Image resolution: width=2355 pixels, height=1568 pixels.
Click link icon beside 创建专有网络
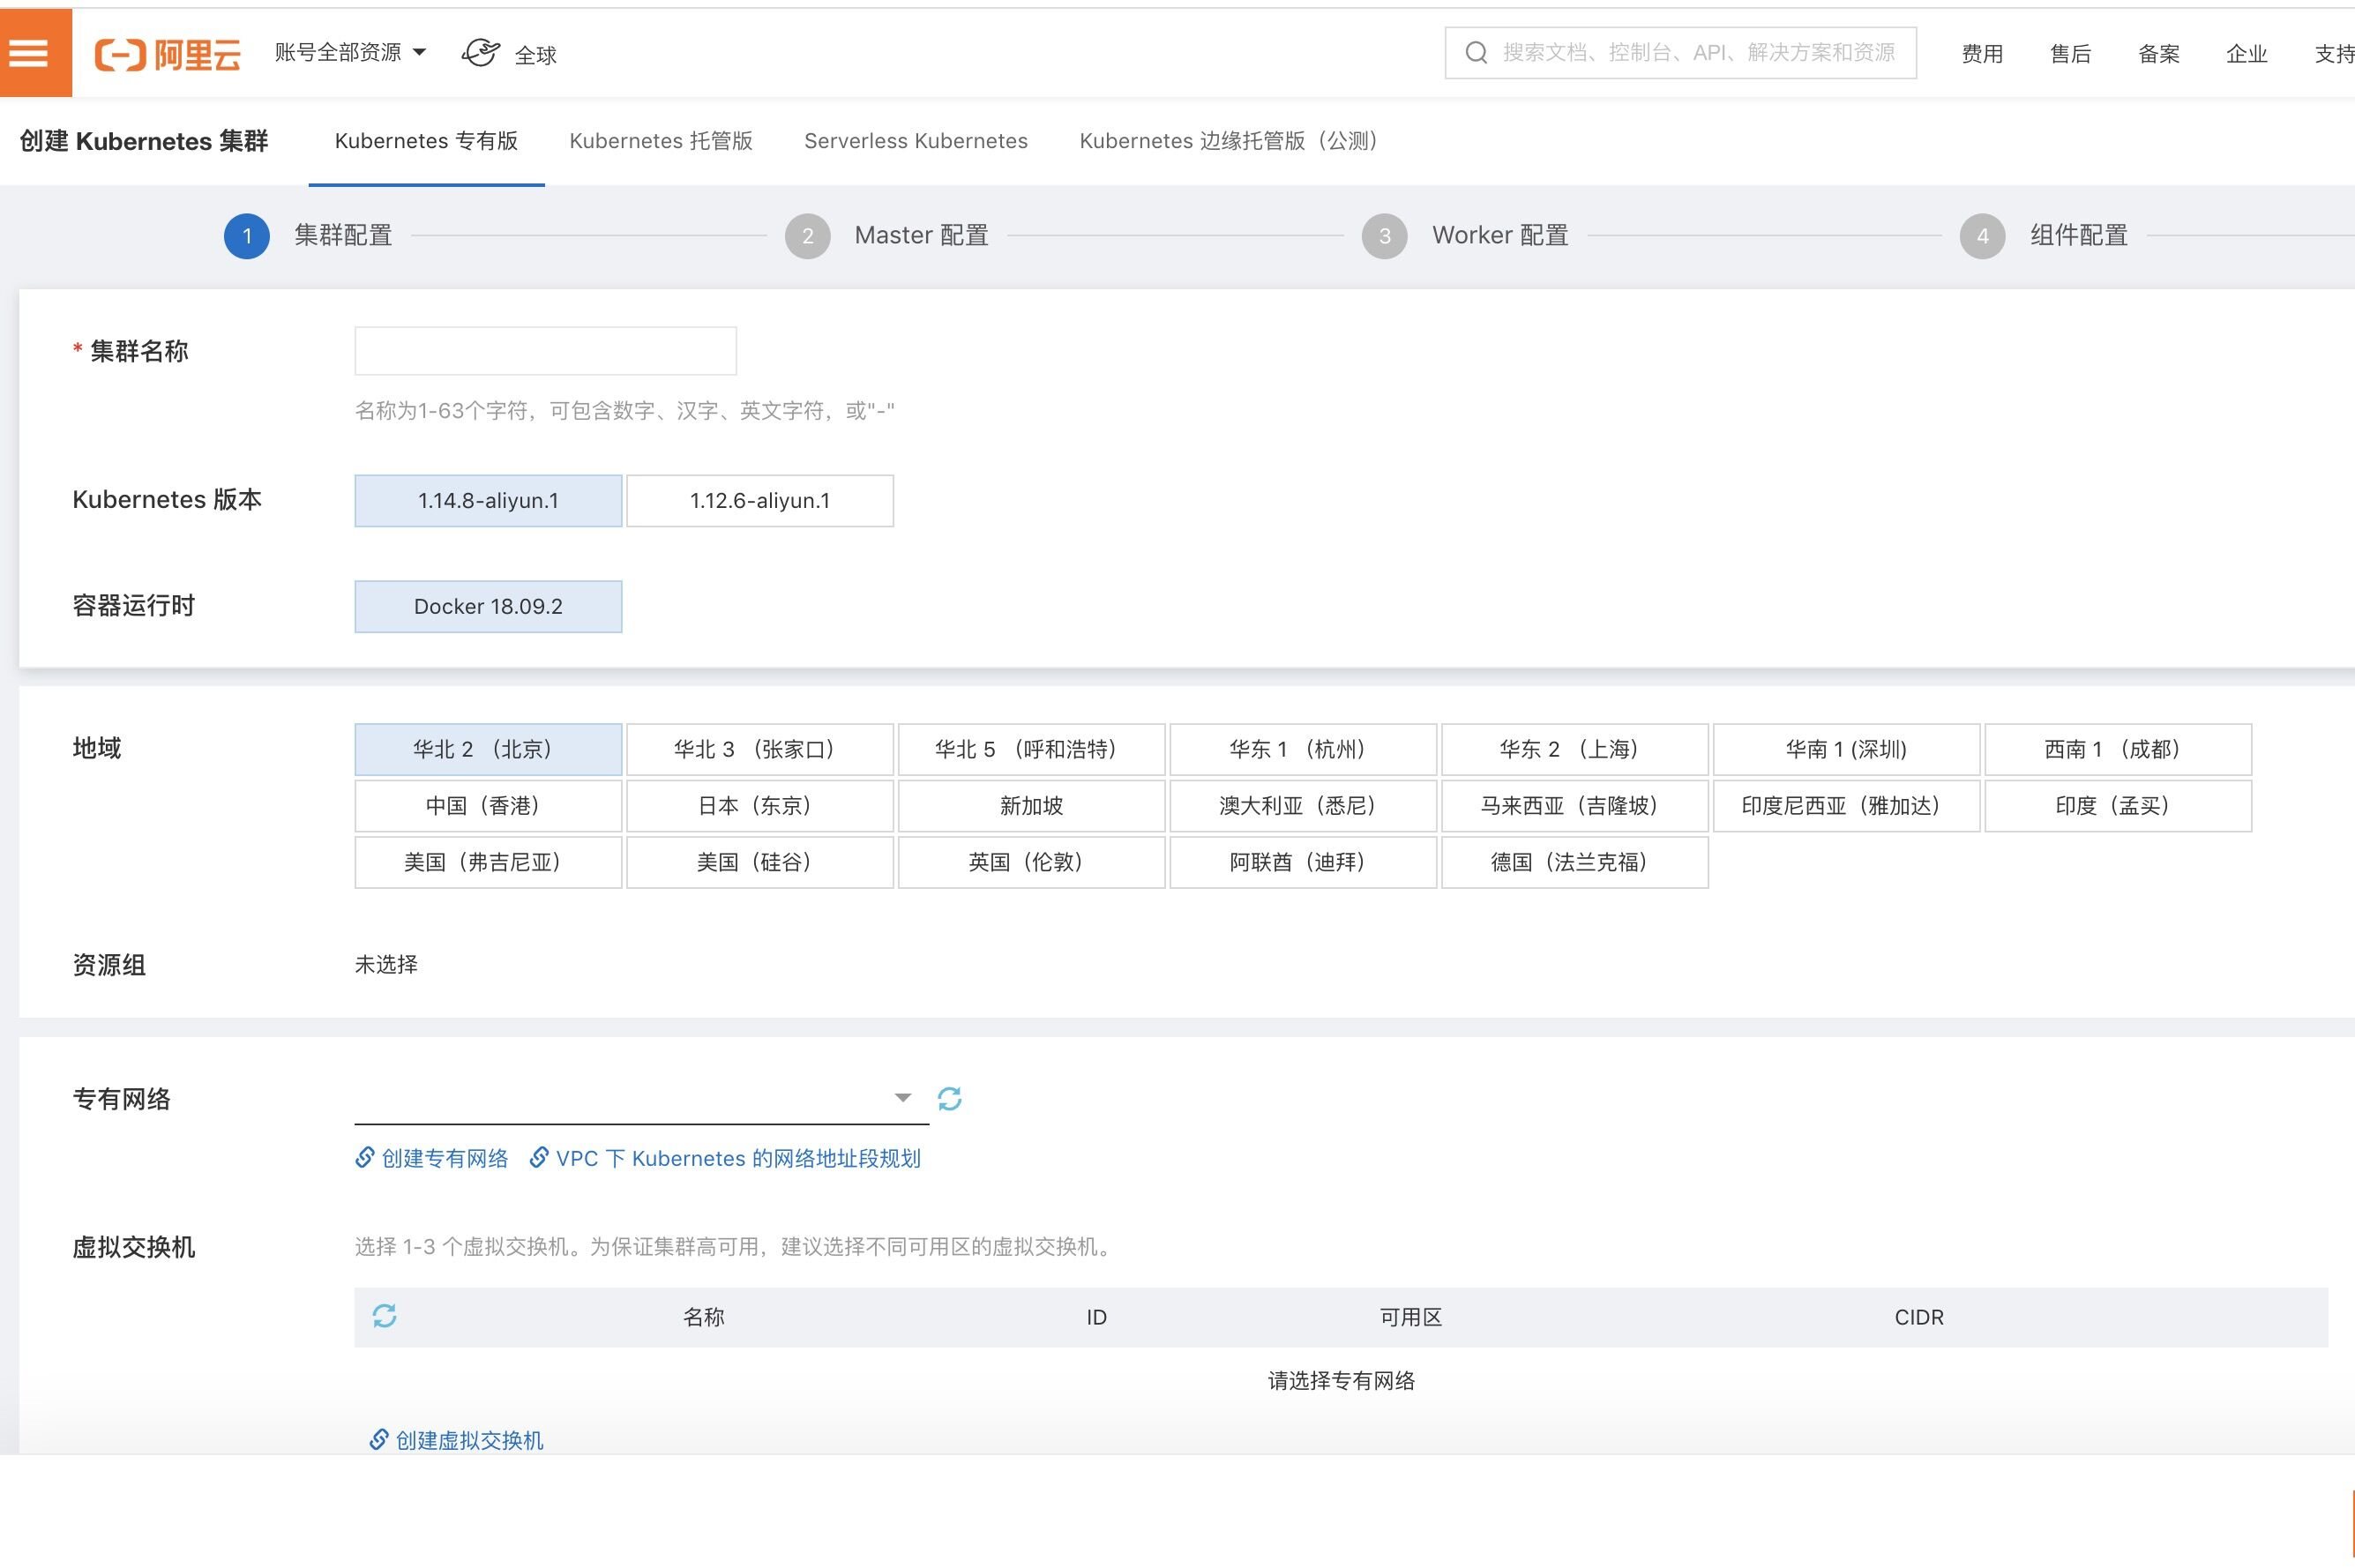point(365,1158)
